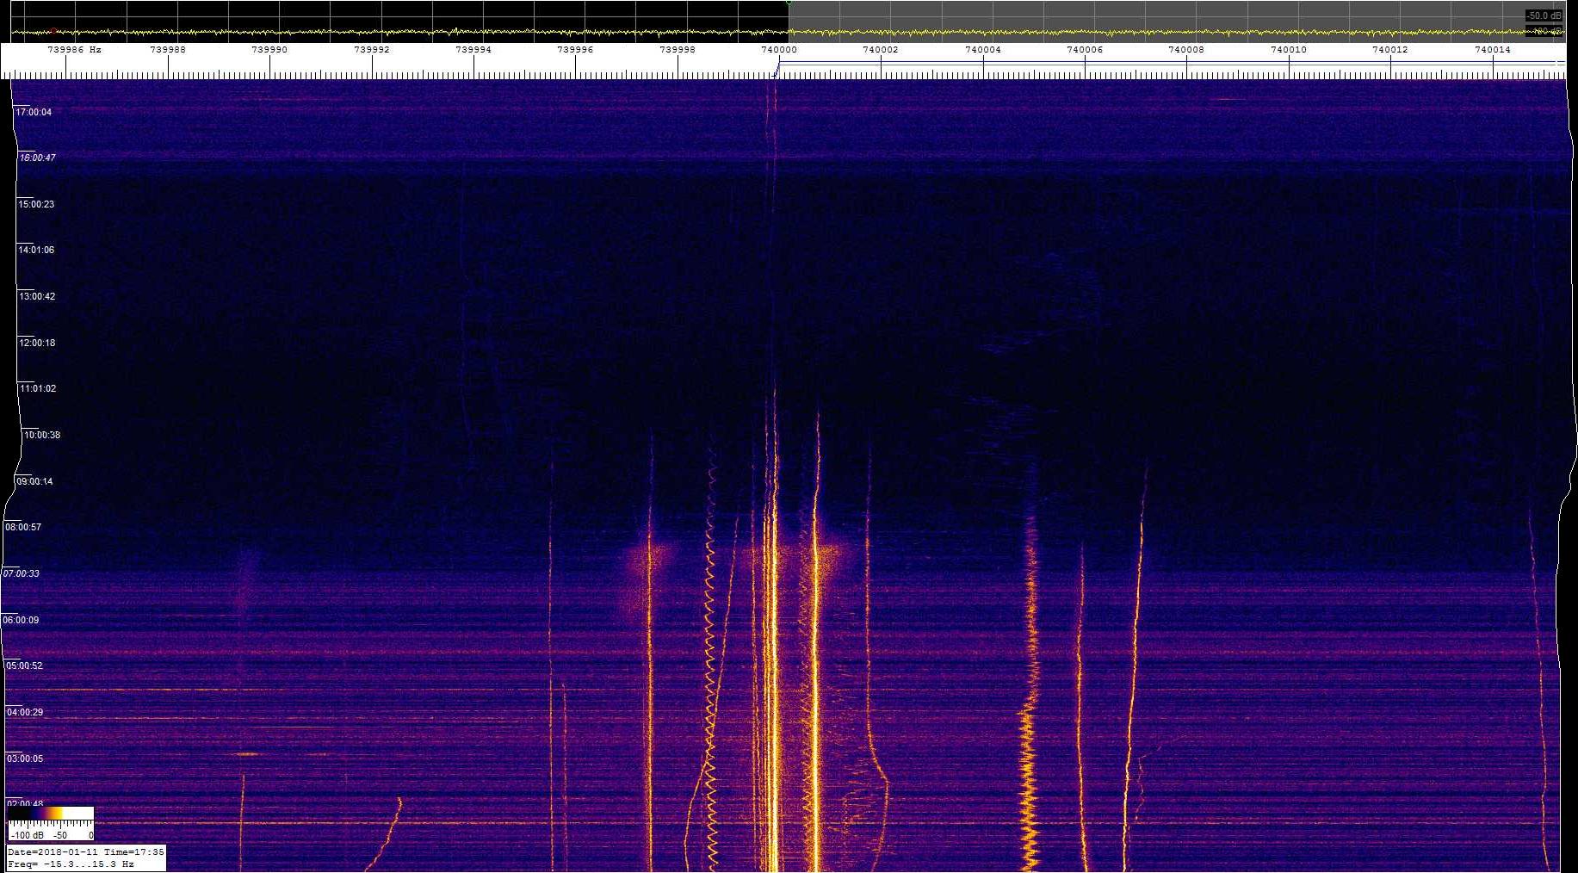Select the 739996 frequency axis label
This screenshot has height=873, width=1578.
(575, 50)
